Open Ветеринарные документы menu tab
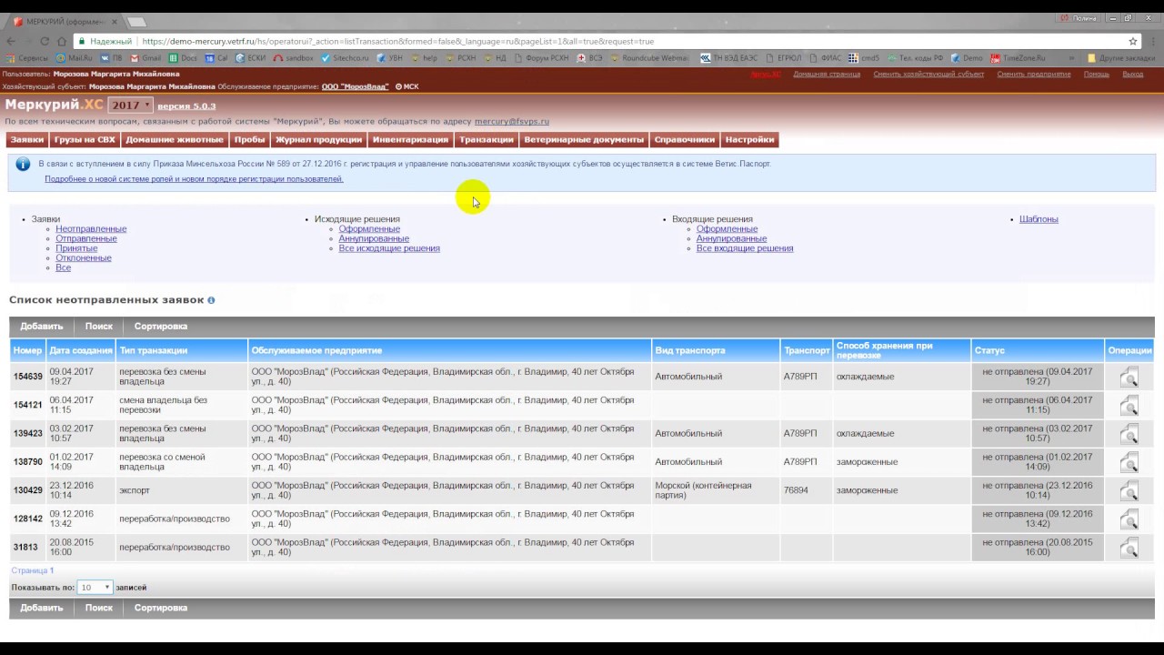 point(584,140)
